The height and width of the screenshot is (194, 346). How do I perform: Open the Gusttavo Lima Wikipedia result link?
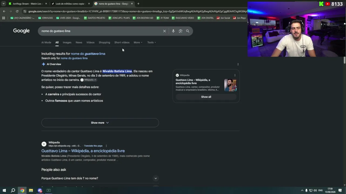tap(83, 151)
